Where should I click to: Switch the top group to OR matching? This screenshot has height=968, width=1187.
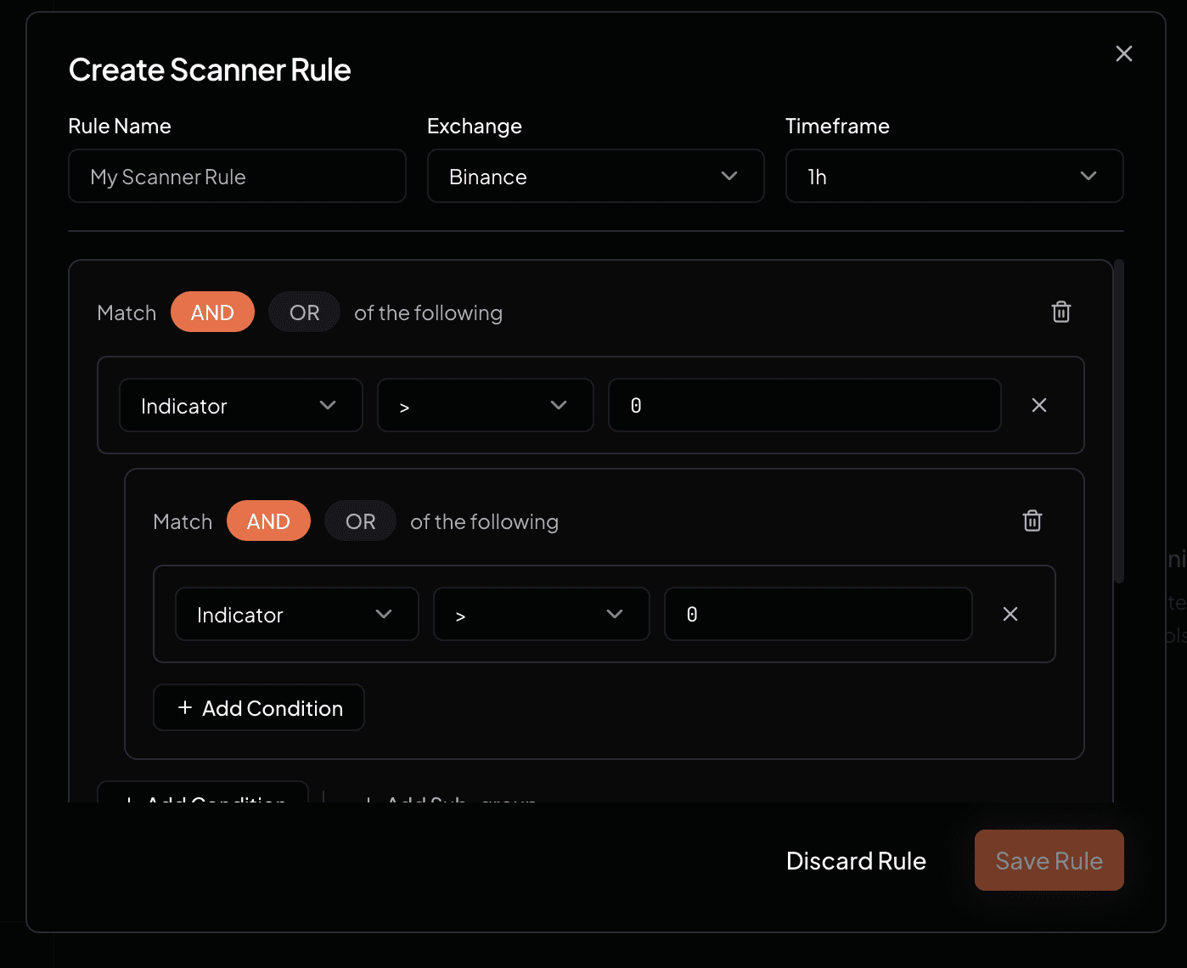(304, 312)
